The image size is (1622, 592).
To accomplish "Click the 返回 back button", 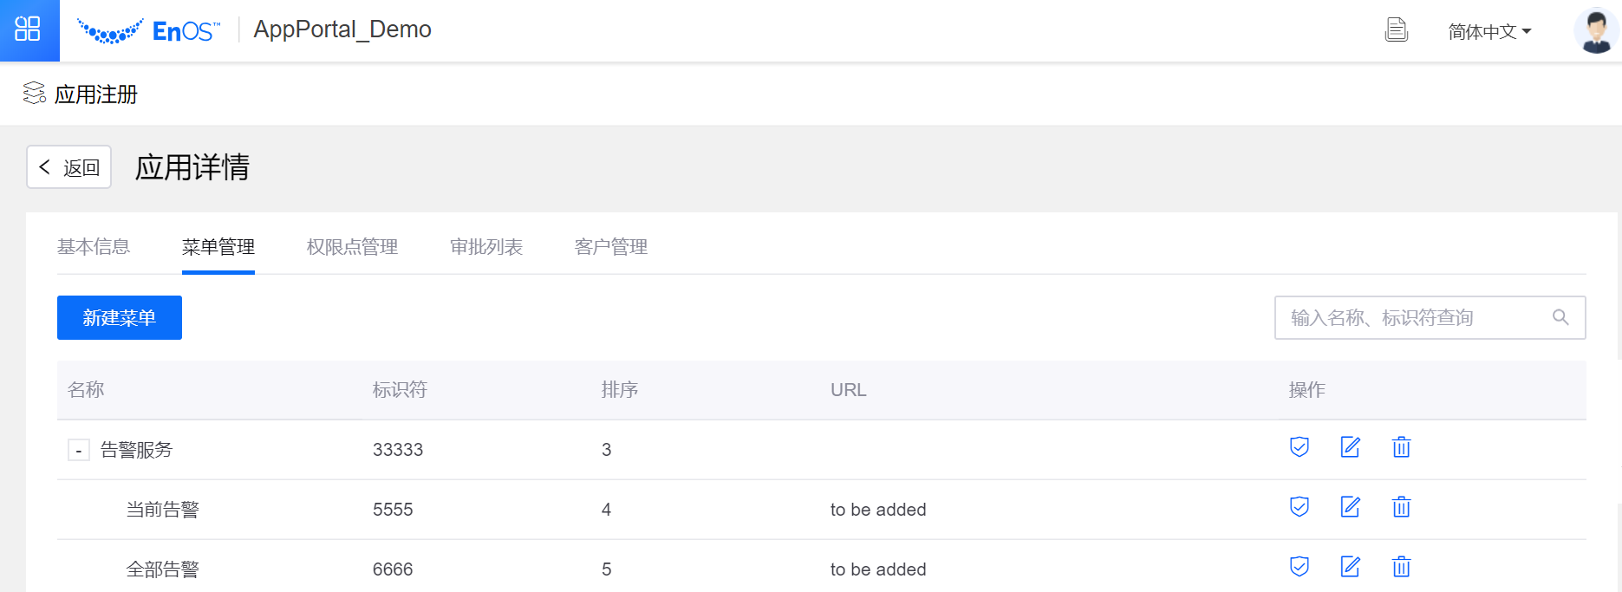I will [x=69, y=166].
